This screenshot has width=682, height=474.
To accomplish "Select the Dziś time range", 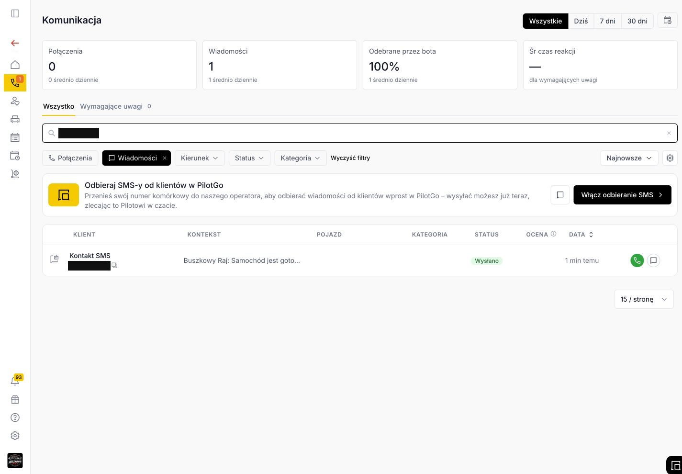I will 581,21.
